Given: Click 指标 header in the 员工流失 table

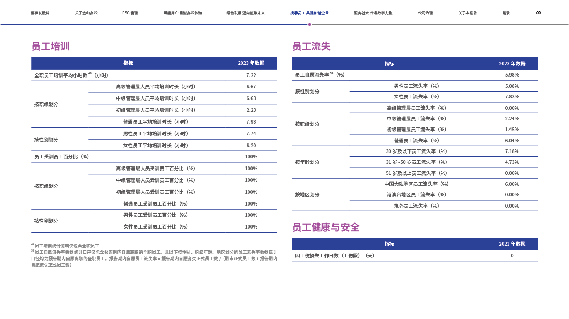Looking at the screenshot, I should 389,64.
